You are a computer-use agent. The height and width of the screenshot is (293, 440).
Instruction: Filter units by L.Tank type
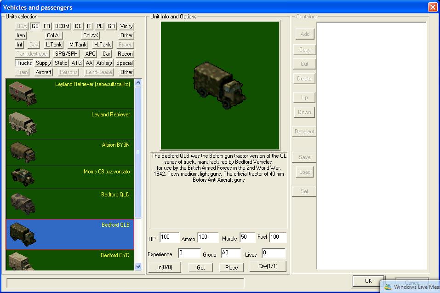tap(54, 45)
